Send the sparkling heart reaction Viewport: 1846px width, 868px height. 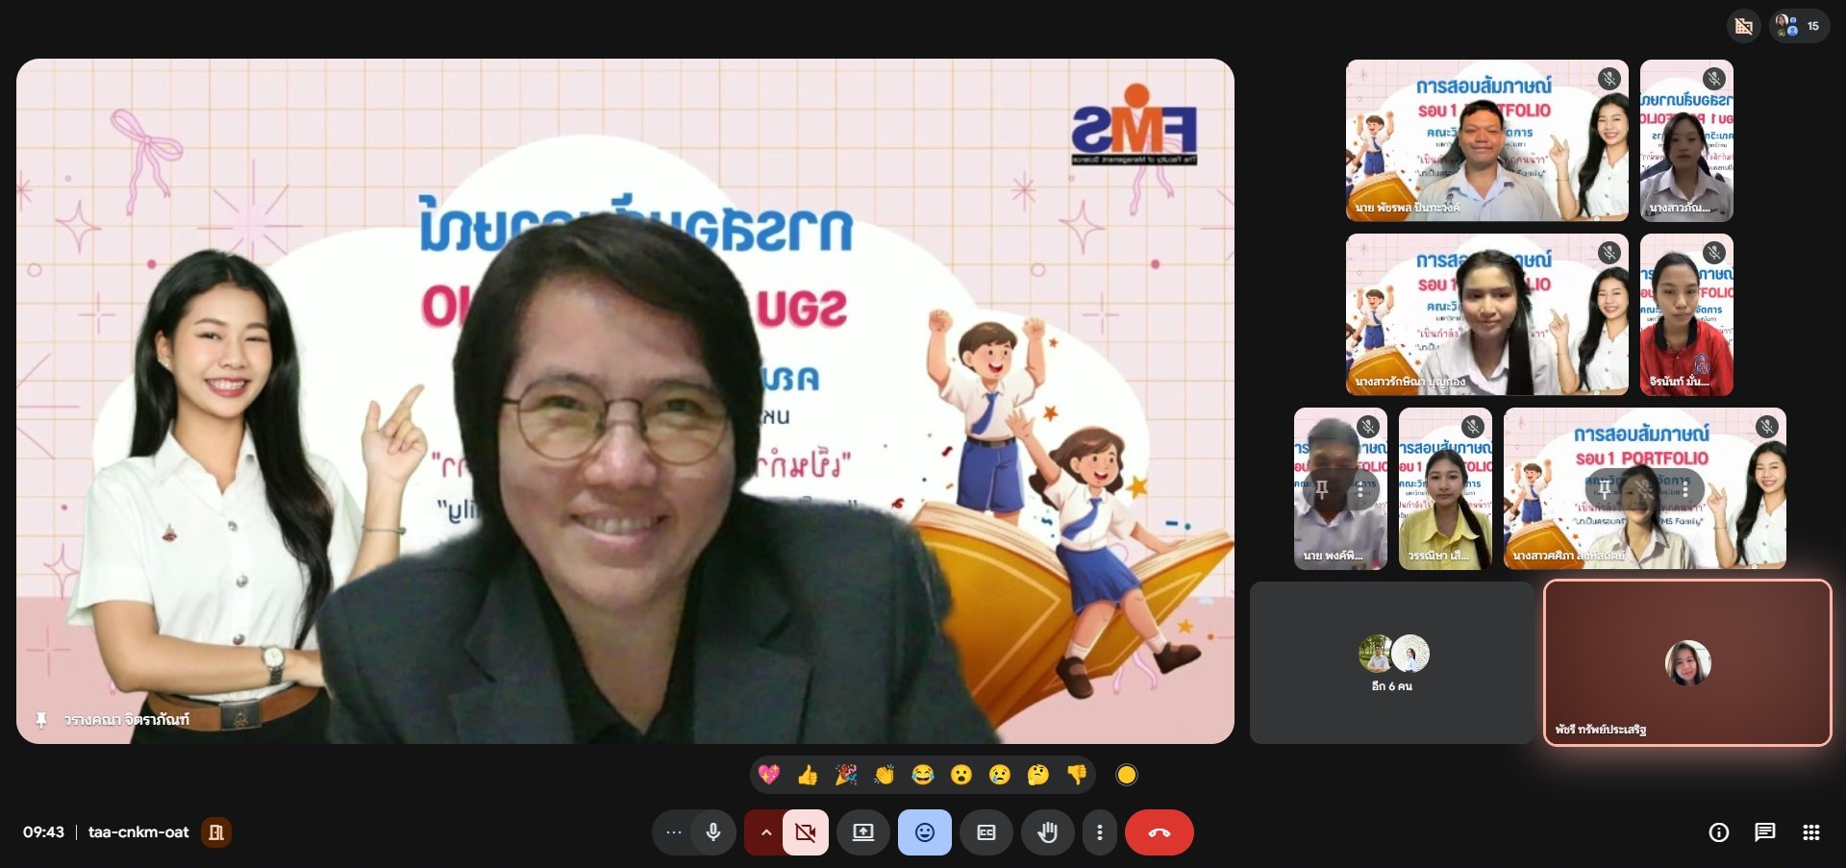coord(769,775)
